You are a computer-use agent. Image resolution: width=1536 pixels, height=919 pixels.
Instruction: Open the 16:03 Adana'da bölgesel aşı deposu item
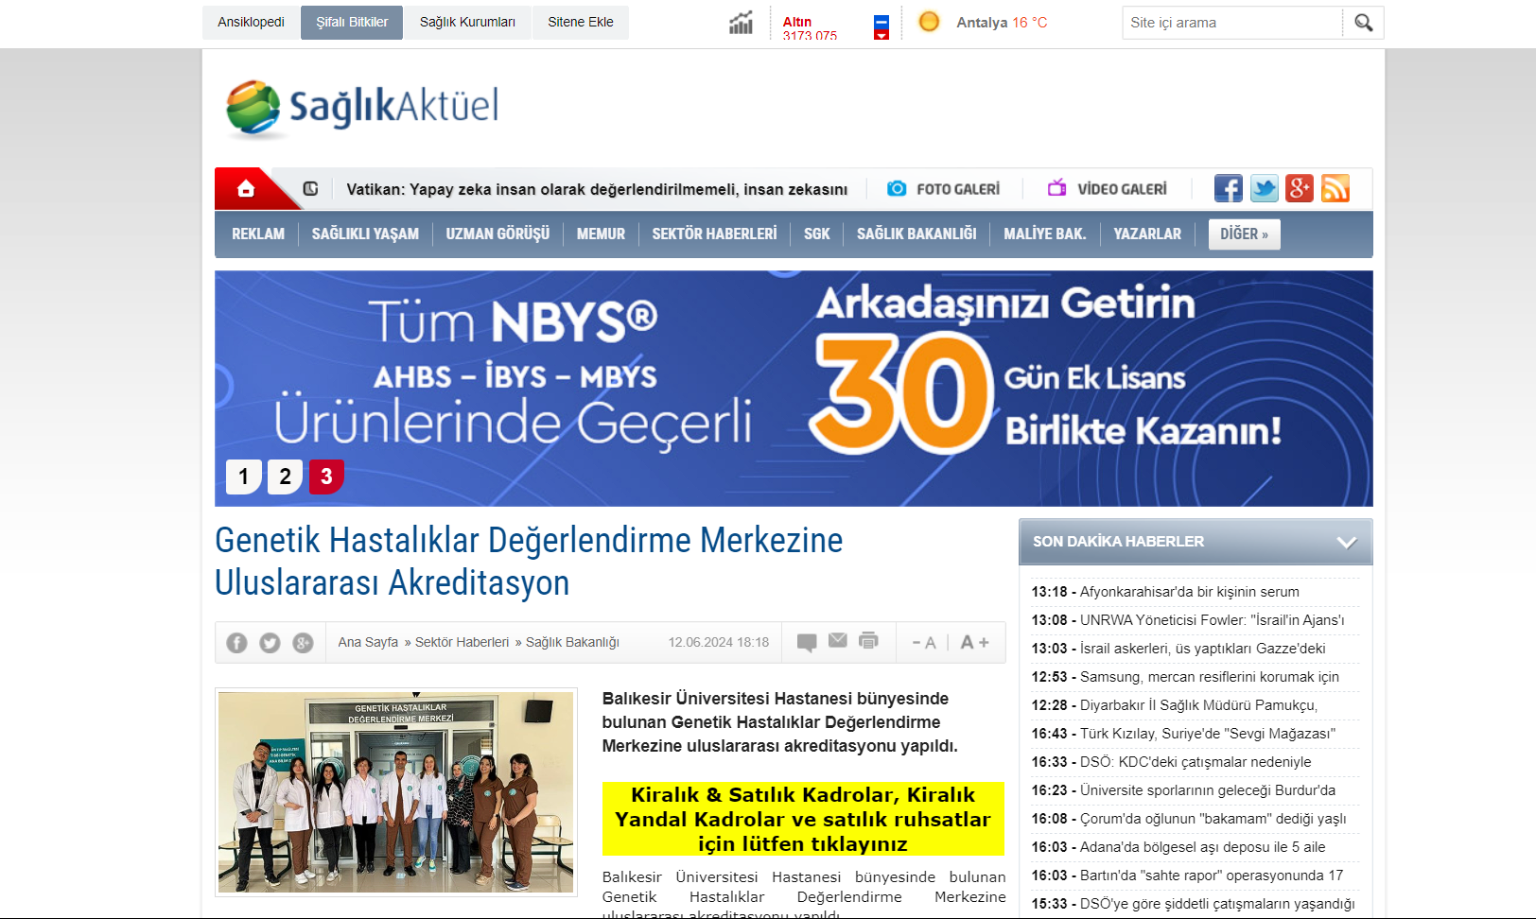[1178, 847]
